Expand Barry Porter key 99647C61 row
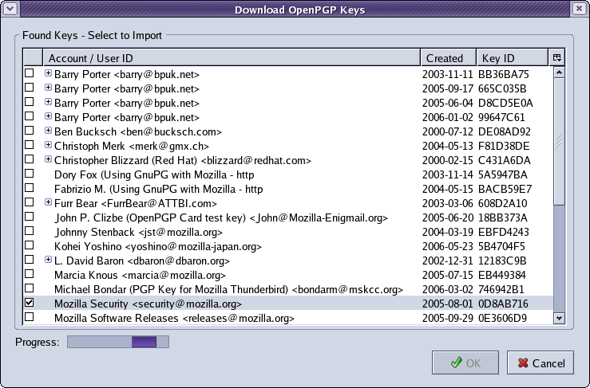 tap(48, 116)
